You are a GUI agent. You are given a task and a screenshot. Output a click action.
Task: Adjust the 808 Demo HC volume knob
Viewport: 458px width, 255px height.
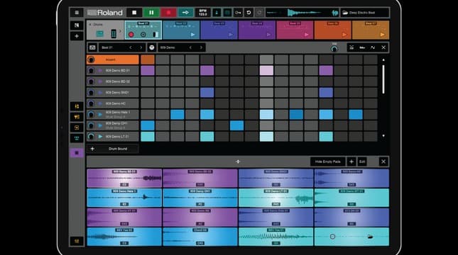(91, 103)
